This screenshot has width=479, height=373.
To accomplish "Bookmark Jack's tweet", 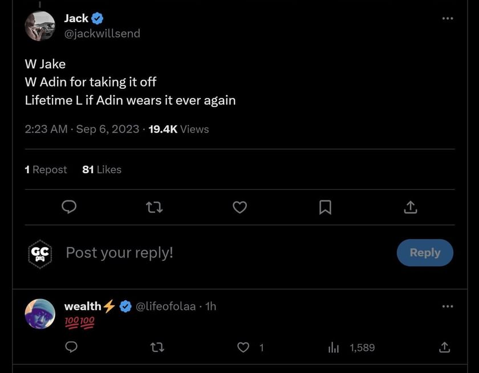I will point(325,208).
